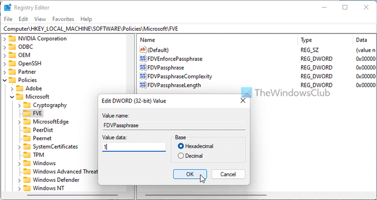The width and height of the screenshot is (377, 200).
Task: Select the FDVEnforcePassphrase value name
Action: 175,59
